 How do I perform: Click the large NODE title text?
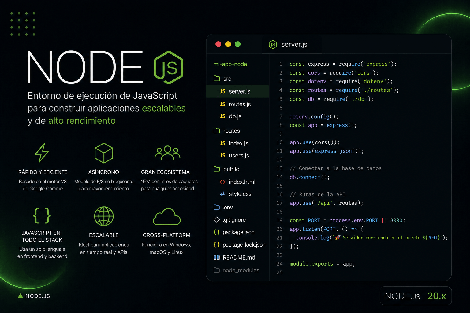point(85,67)
